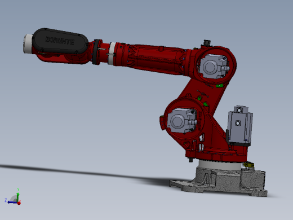Select the black BORUNTE wrist cover
This screenshot has width=293, height=220.
[x=60, y=41]
